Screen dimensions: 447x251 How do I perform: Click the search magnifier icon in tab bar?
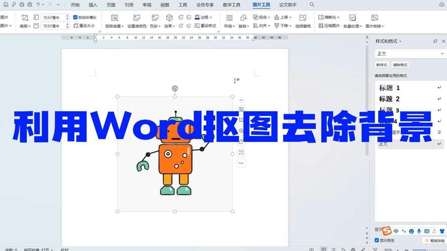click(x=312, y=5)
